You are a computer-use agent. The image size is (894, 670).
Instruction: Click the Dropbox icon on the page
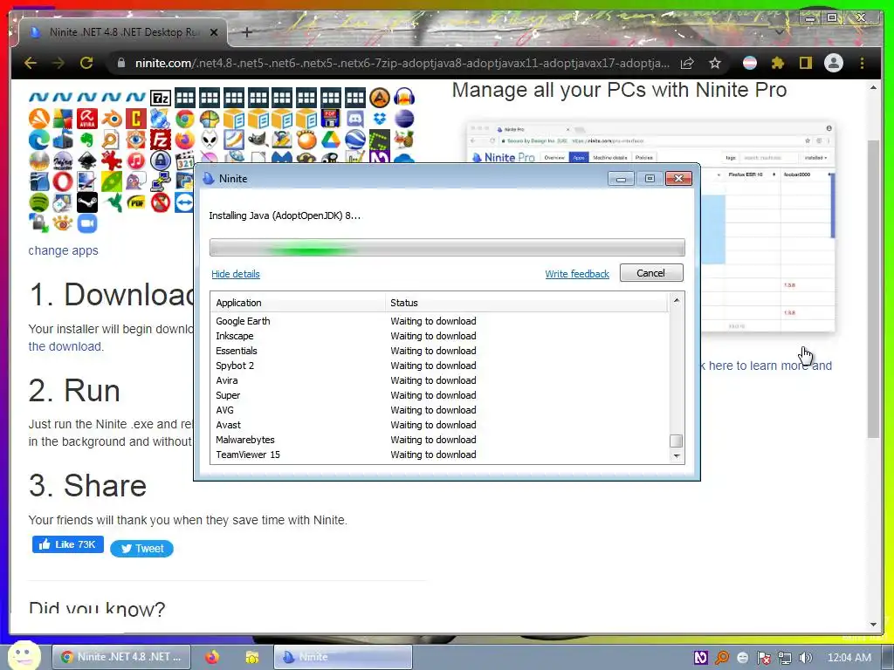coord(380,119)
